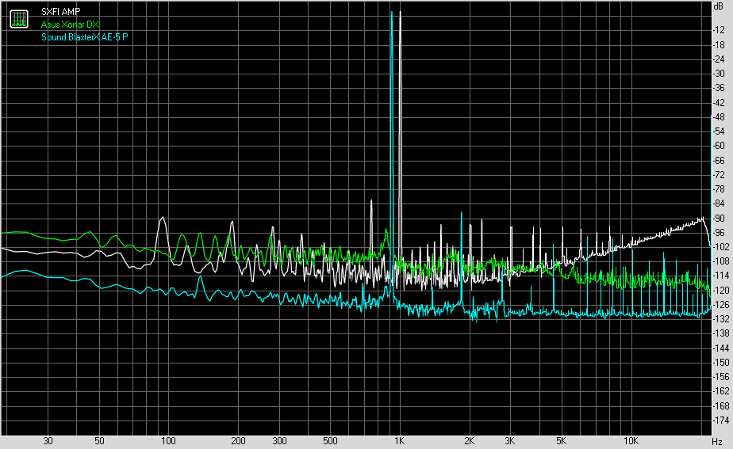Click the Hz unit label
733x449 pixels.
[717, 440]
